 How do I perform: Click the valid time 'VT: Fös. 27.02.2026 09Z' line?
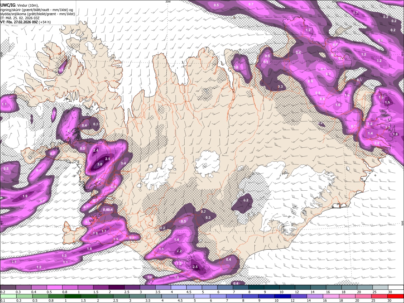pyautogui.click(x=25, y=22)
